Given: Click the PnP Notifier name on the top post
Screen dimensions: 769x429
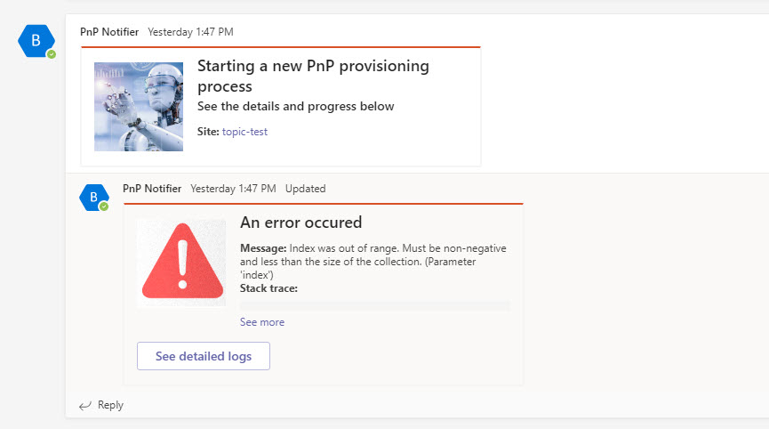Looking at the screenshot, I should pos(109,32).
